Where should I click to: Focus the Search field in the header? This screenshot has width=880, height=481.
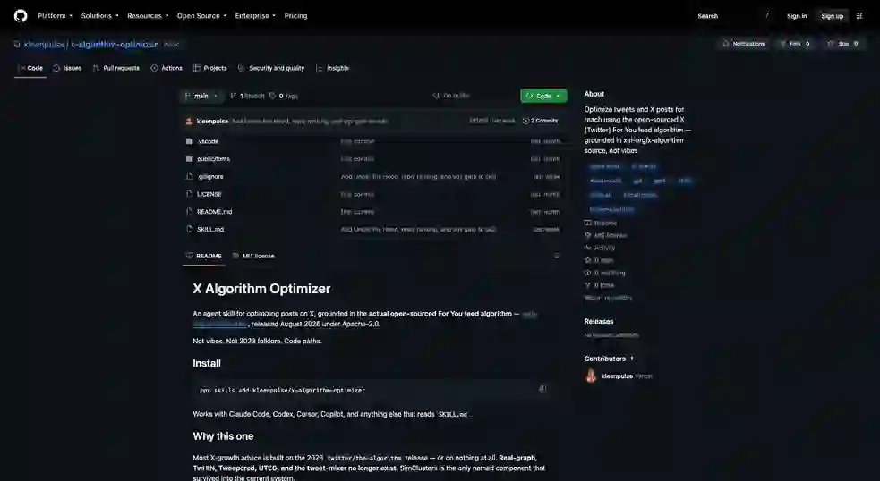click(x=733, y=16)
